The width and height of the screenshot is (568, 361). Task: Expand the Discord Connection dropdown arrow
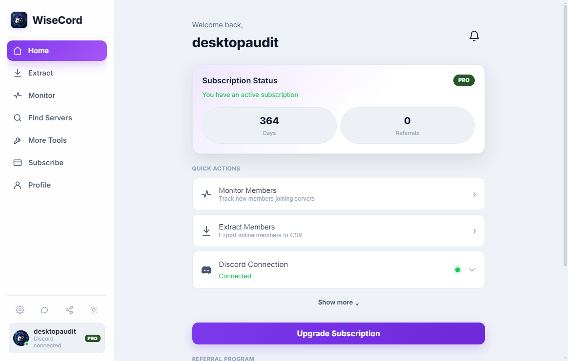tap(472, 270)
